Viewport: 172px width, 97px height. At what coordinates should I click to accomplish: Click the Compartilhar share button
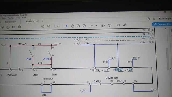[162, 24]
